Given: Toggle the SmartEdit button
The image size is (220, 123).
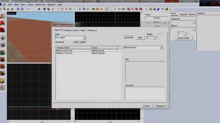Looking at the screenshot, I should point(129,38).
